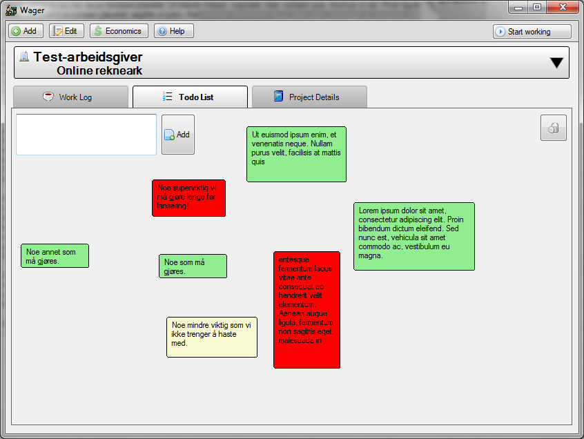Screen dimensions: 584x439
Task: Click the building icon beside Test-arbeidsgiver
Action: (24, 57)
